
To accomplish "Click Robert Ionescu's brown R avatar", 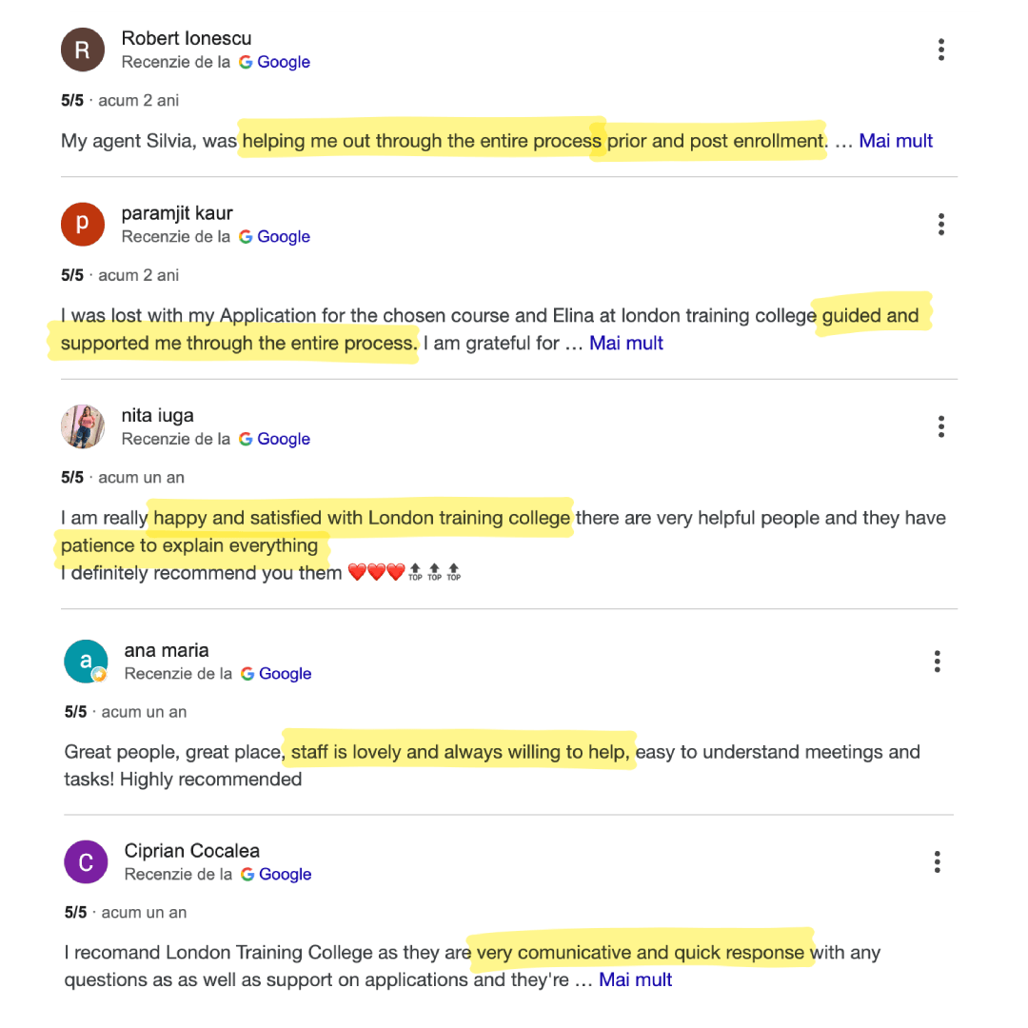I will [x=83, y=49].
